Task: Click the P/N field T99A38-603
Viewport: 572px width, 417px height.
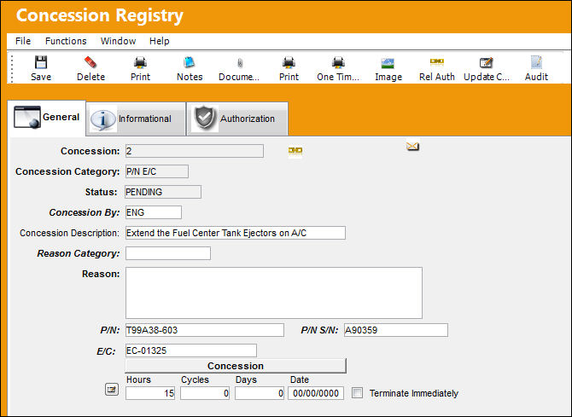Action: pos(204,330)
